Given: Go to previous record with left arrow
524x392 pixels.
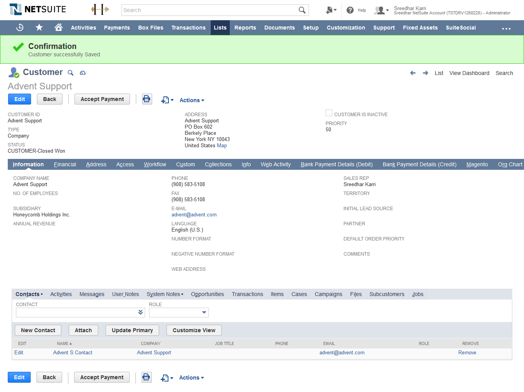Looking at the screenshot, I should [413, 73].
